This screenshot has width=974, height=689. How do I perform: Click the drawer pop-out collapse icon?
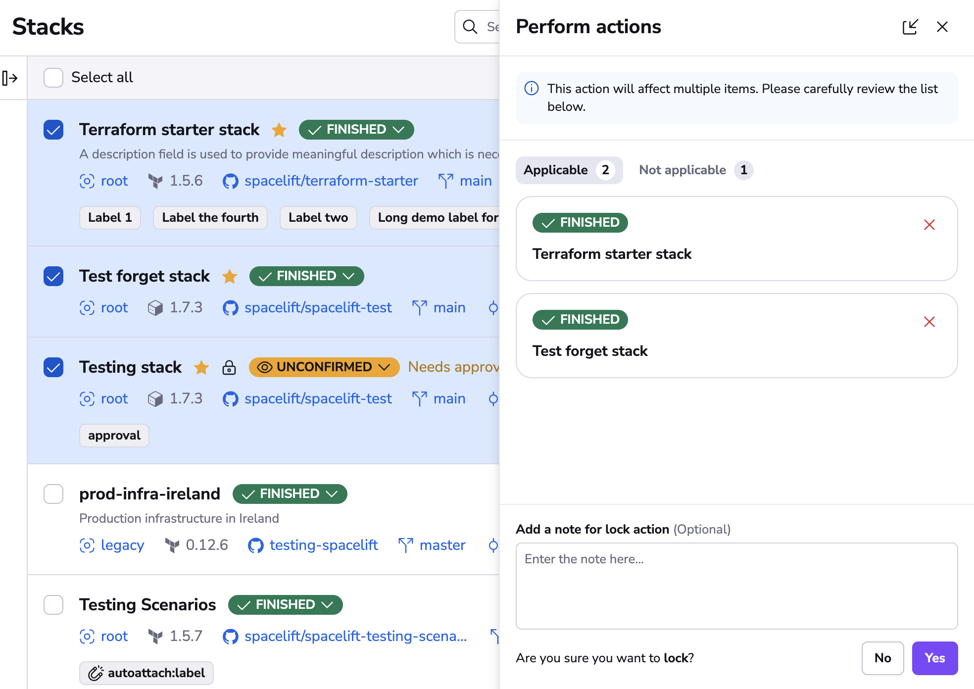pos(910,27)
